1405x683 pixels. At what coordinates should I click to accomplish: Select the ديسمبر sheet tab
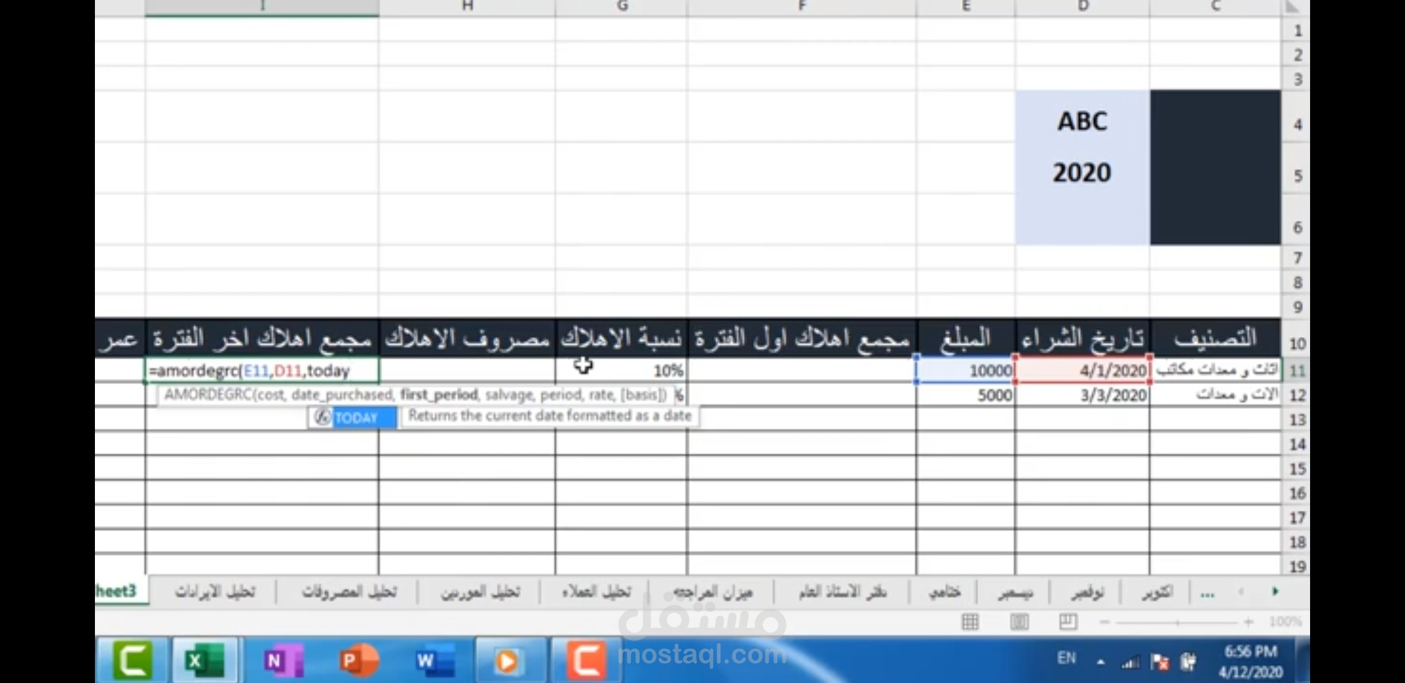(1015, 592)
